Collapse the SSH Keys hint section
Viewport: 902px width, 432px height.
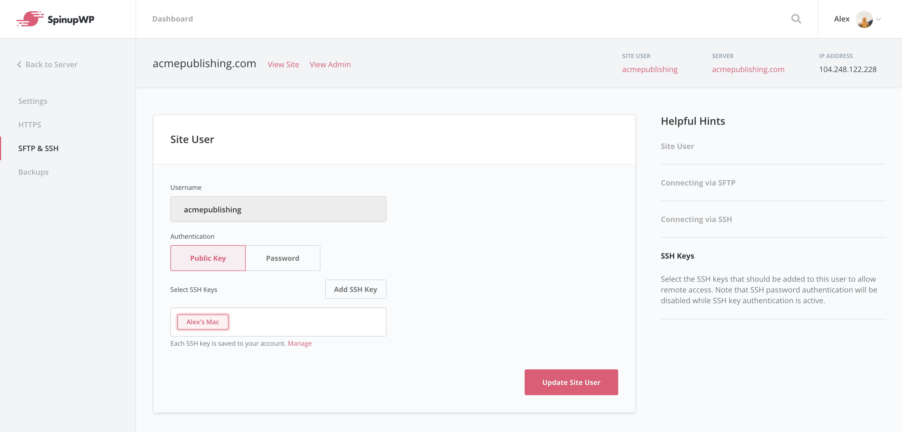[677, 256]
